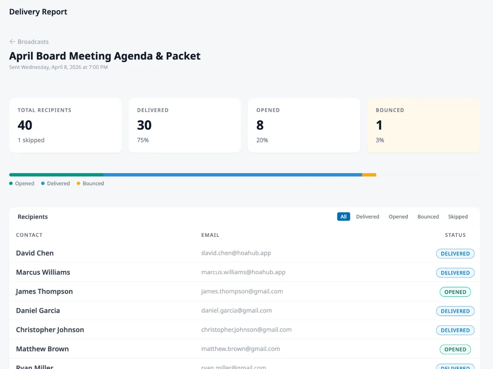The image size is (493, 369).
Task: Switch to the Opened filter
Action: [398, 216]
